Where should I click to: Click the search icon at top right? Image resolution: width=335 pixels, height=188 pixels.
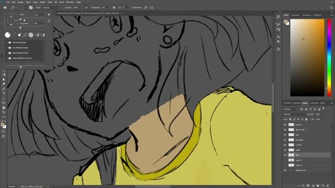(331, 7)
